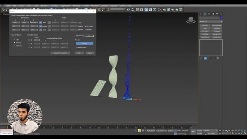This screenshot has width=247, height=139.
Task: Click the Undo arrow in the main toolbar
Action: pos(3,10)
